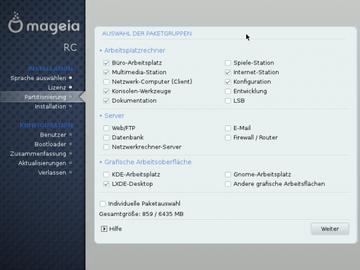Check the Web/FTP server option
This screenshot has height=270, width=360.
(x=106, y=128)
